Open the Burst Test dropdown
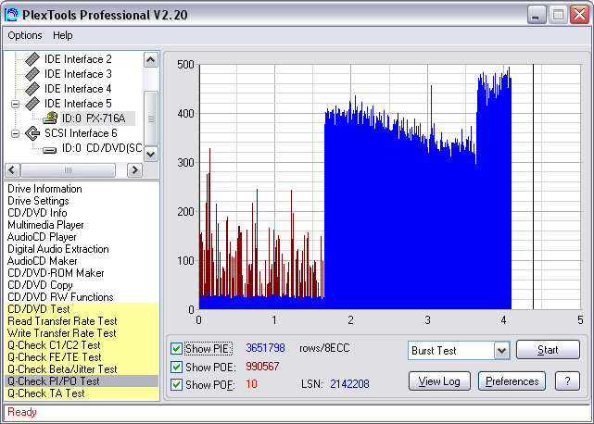Screen dimensions: 594x424 [x=501, y=350]
